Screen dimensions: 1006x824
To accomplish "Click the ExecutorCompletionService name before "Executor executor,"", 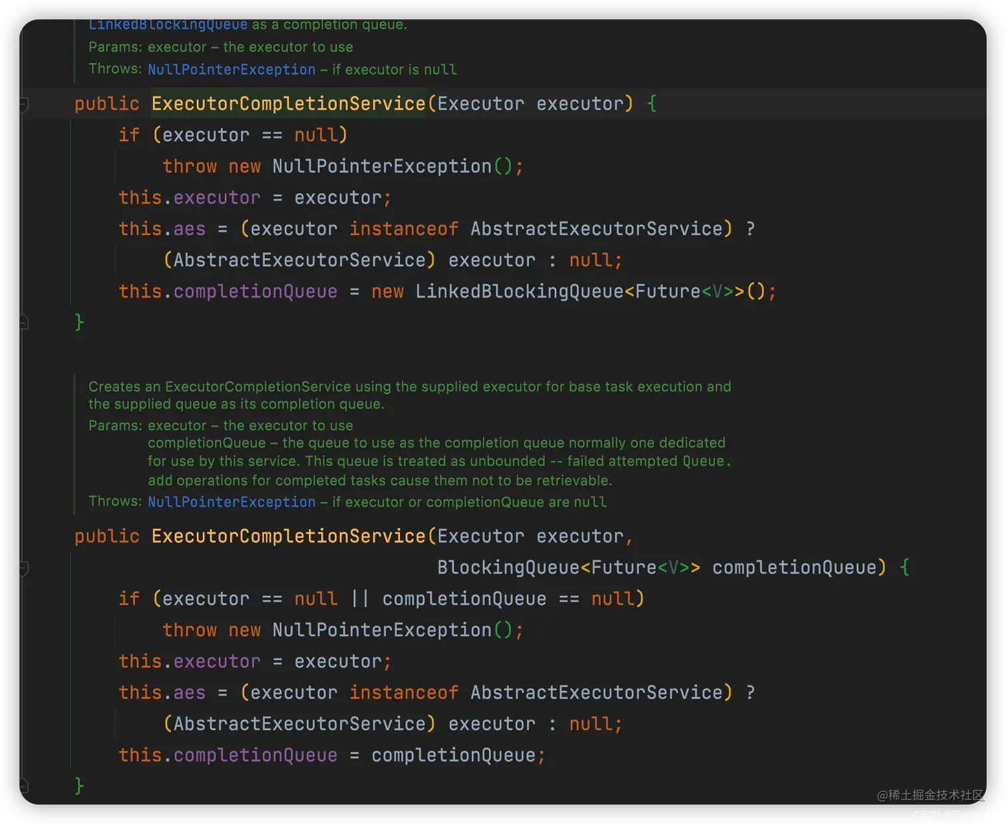I will pos(288,536).
